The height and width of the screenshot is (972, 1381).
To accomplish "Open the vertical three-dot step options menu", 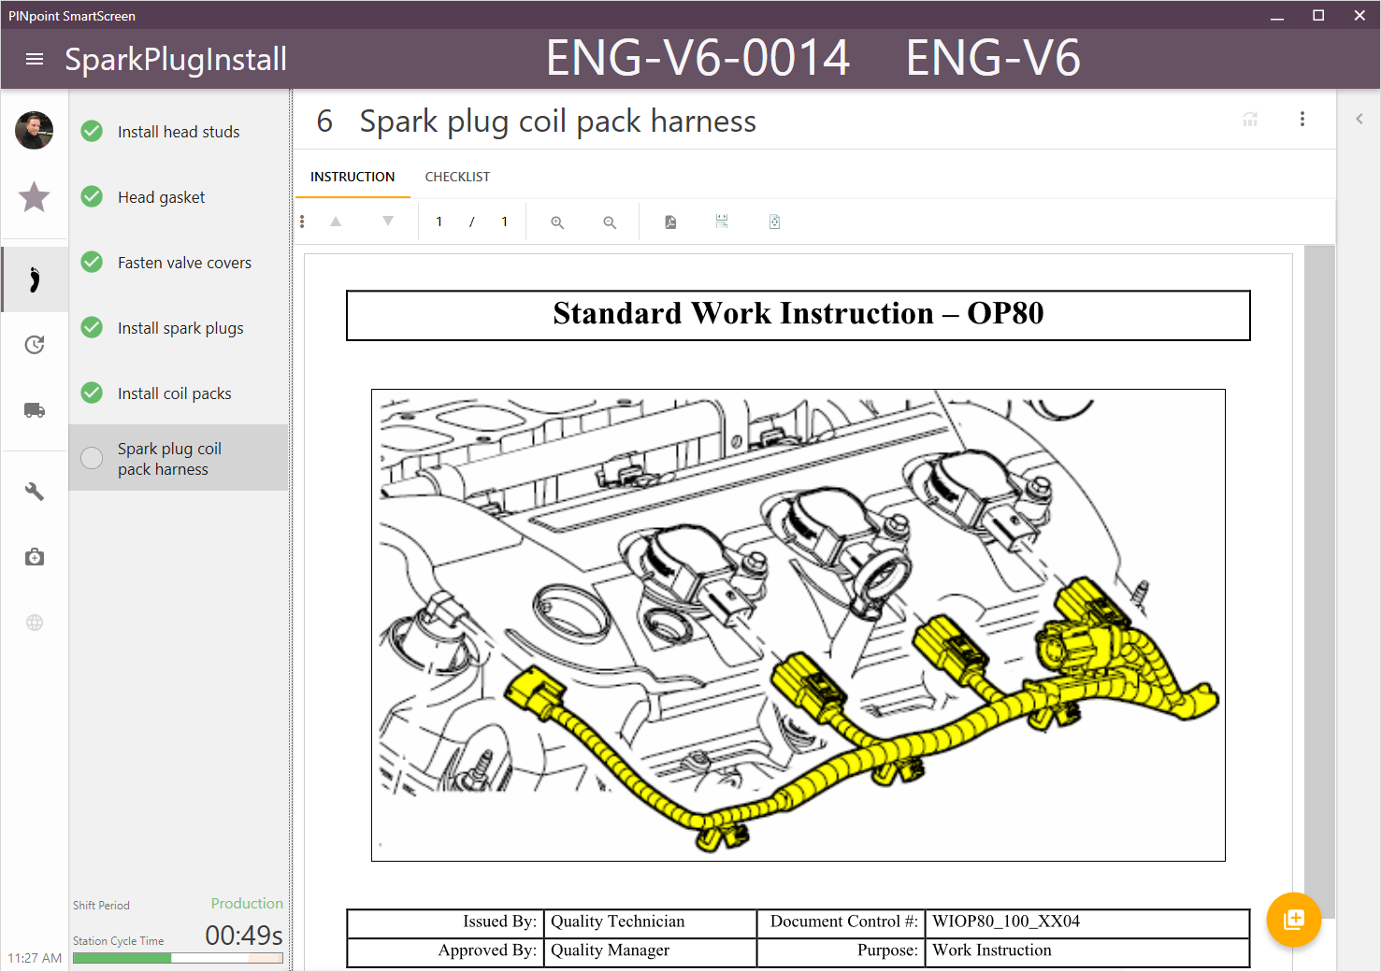I will [1302, 119].
